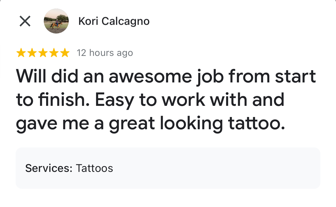Viewport: 336px width, 207px height.
Task: Click the word "Easy" in the review
Action: [116, 100]
